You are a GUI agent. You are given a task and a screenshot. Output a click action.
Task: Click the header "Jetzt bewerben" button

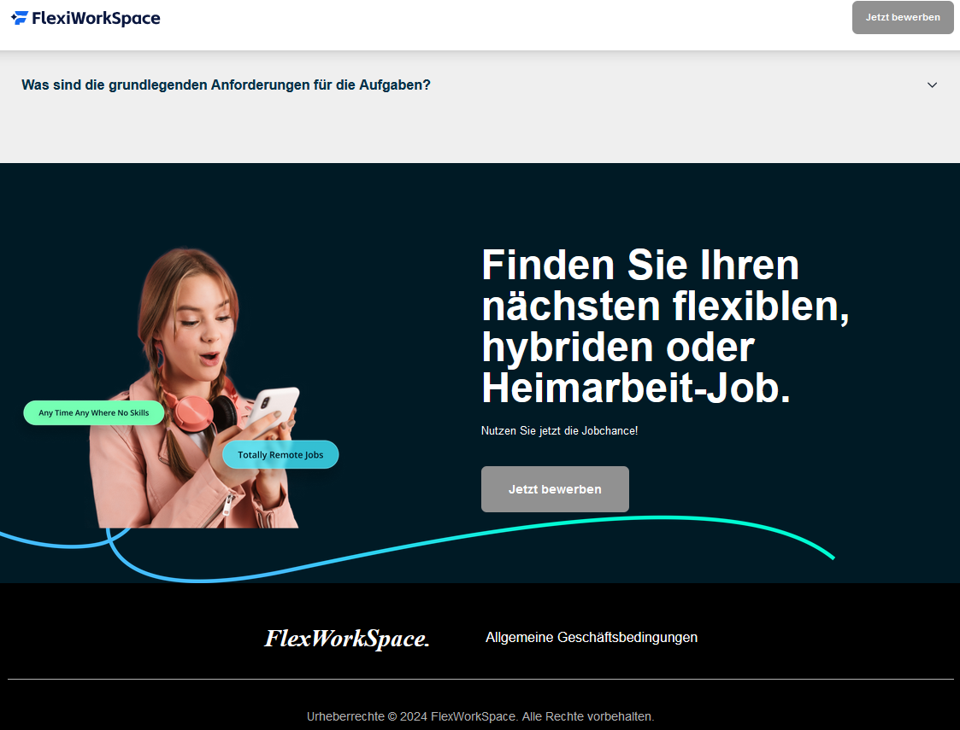tap(903, 17)
